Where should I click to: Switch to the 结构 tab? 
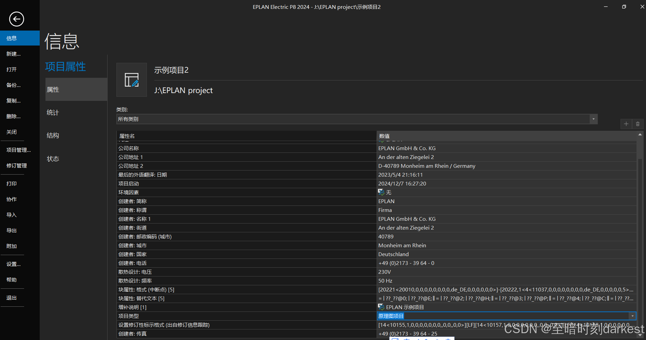76,135
